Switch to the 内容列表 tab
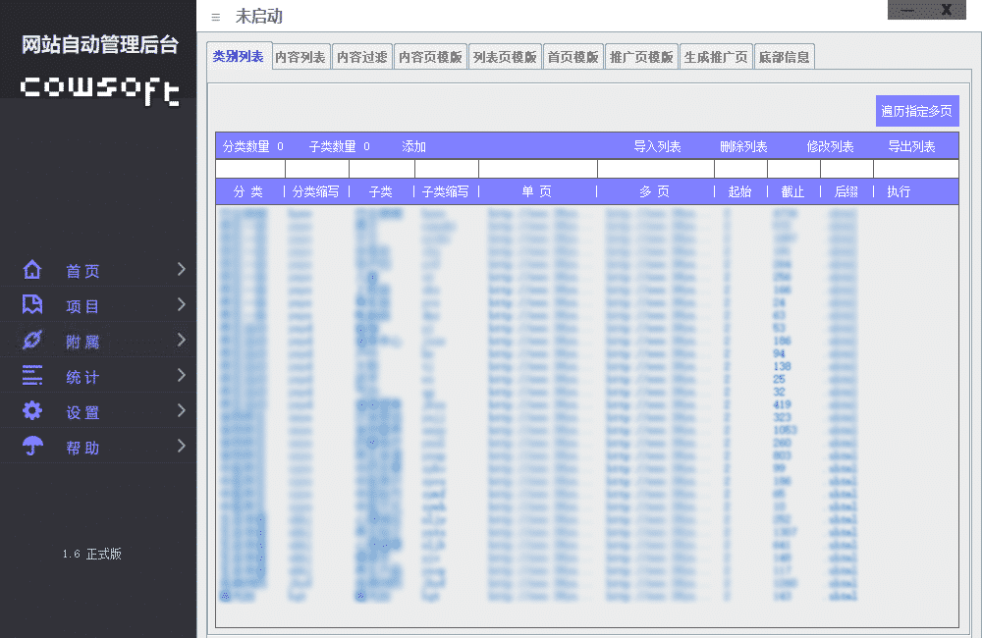 click(300, 57)
